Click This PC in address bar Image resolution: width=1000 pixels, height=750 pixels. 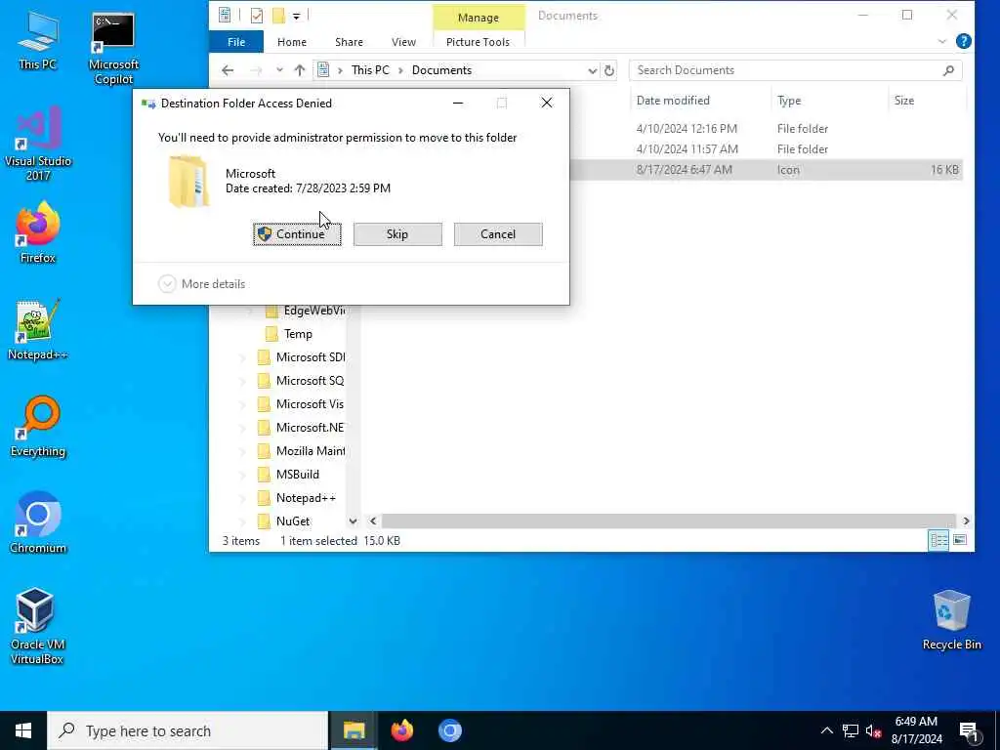pyautogui.click(x=370, y=70)
